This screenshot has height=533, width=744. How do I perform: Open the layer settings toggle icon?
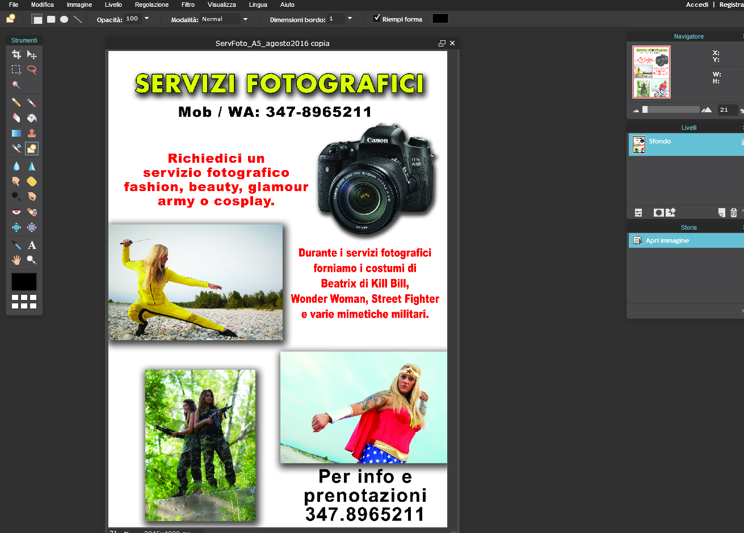click(638, 213)
